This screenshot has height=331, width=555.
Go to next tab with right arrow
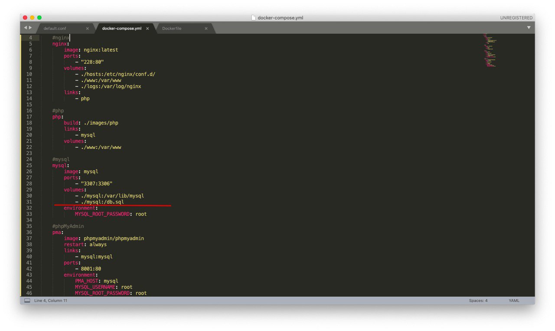tap(30, 28)
